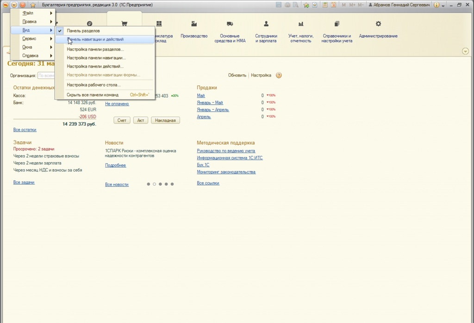Image resolution: width=474 pixels, height=323 pixels.
Task: Click the Обновить button
Action: [x=237, y=75]
